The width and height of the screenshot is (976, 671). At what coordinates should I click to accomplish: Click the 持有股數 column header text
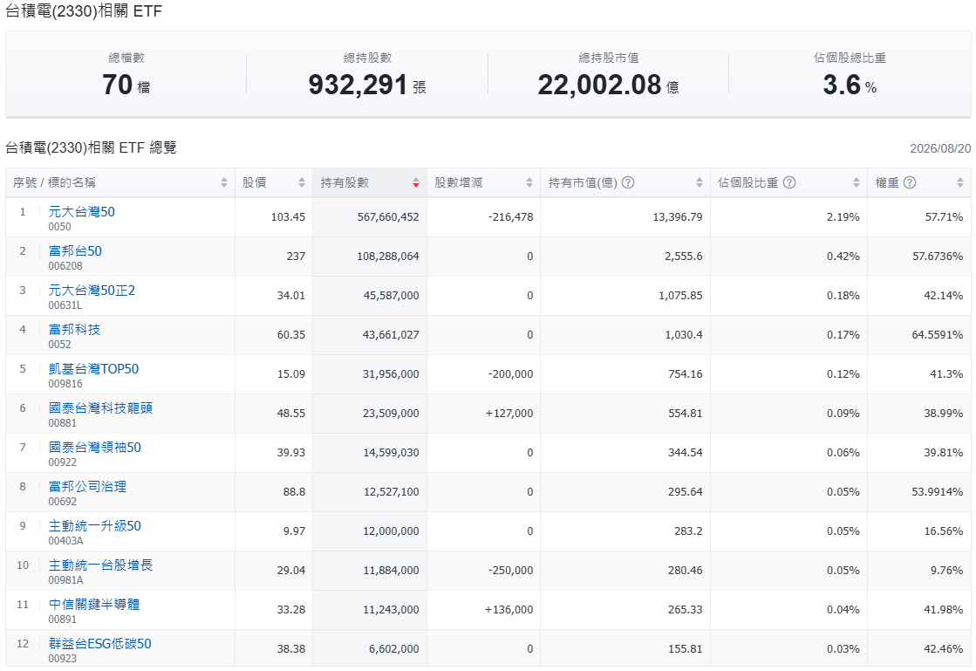click(345, 182)
